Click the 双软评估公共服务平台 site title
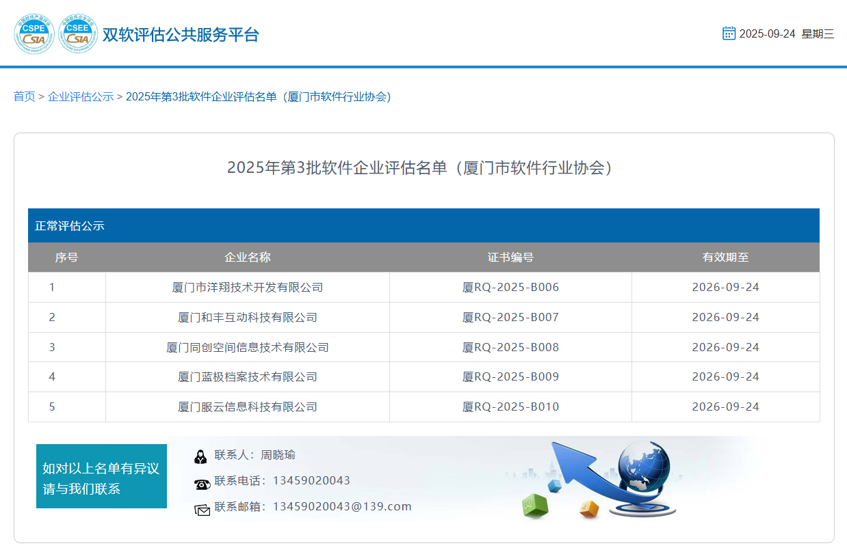847x550 pixels. coord(181,35)
